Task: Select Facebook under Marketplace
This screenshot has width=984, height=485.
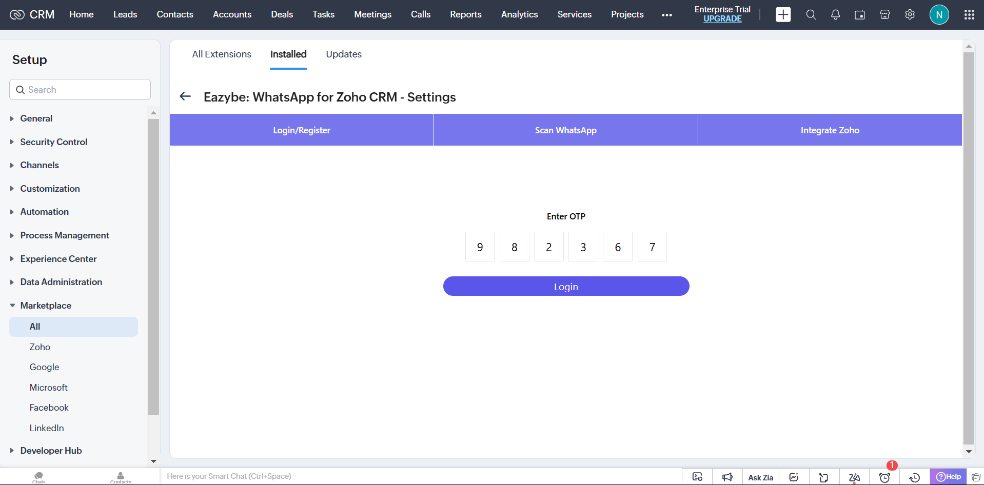Action: tap(49, 408)
